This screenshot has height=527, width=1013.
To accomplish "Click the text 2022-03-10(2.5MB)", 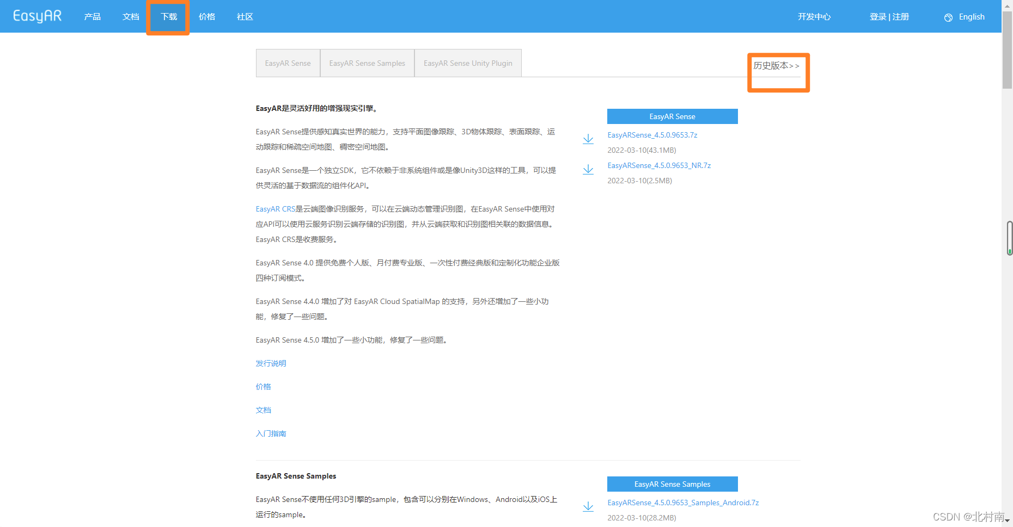I will tap(639, 181).
